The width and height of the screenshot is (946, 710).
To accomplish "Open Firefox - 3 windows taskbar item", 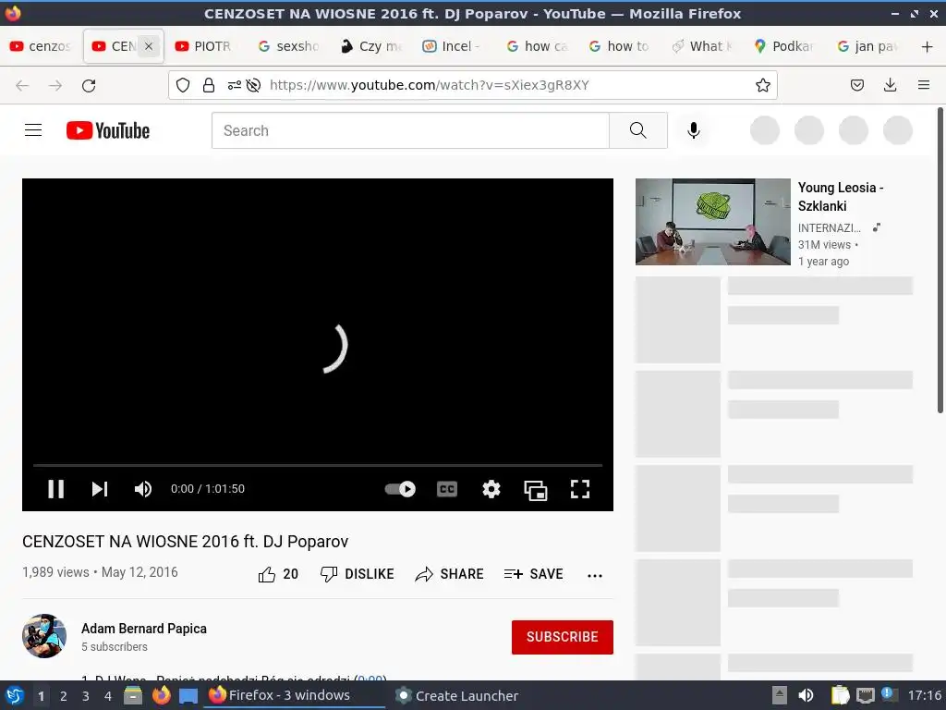I will pos(294,695).
